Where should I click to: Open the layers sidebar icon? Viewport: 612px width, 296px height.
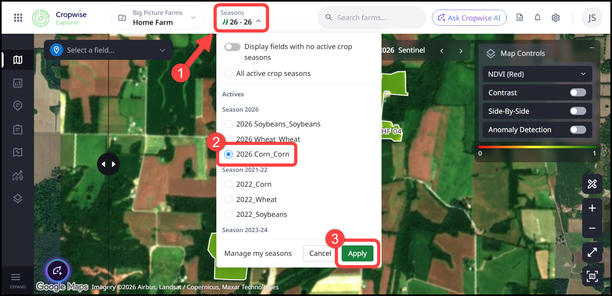tap(17, 198)
